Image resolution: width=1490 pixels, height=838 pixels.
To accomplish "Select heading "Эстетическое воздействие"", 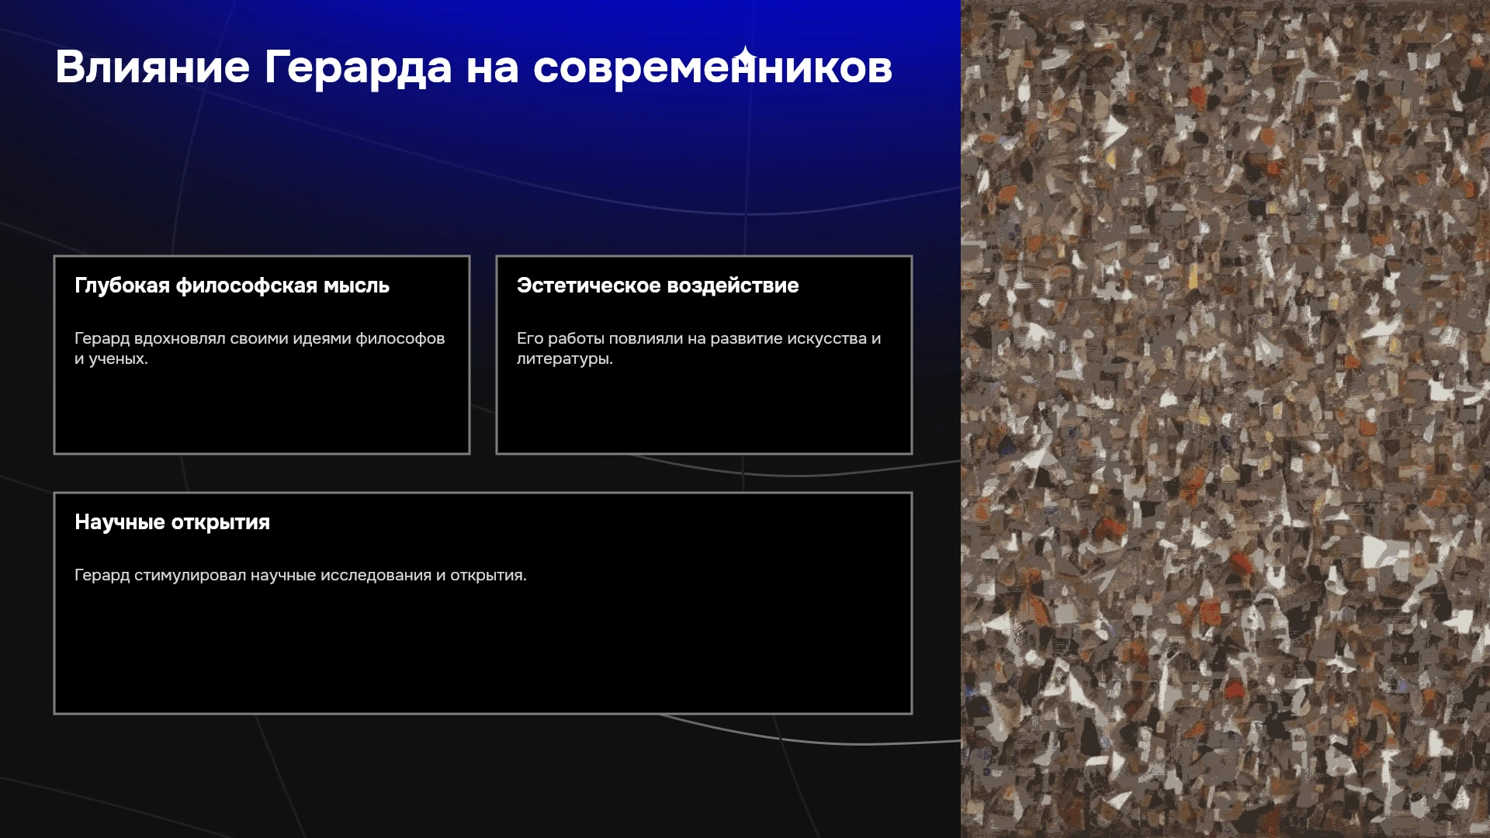I will point(657,286).
